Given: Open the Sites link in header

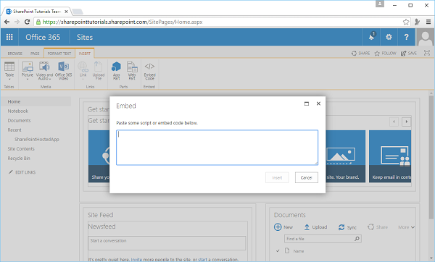Looking at the screenshot, I should point(85,37).
